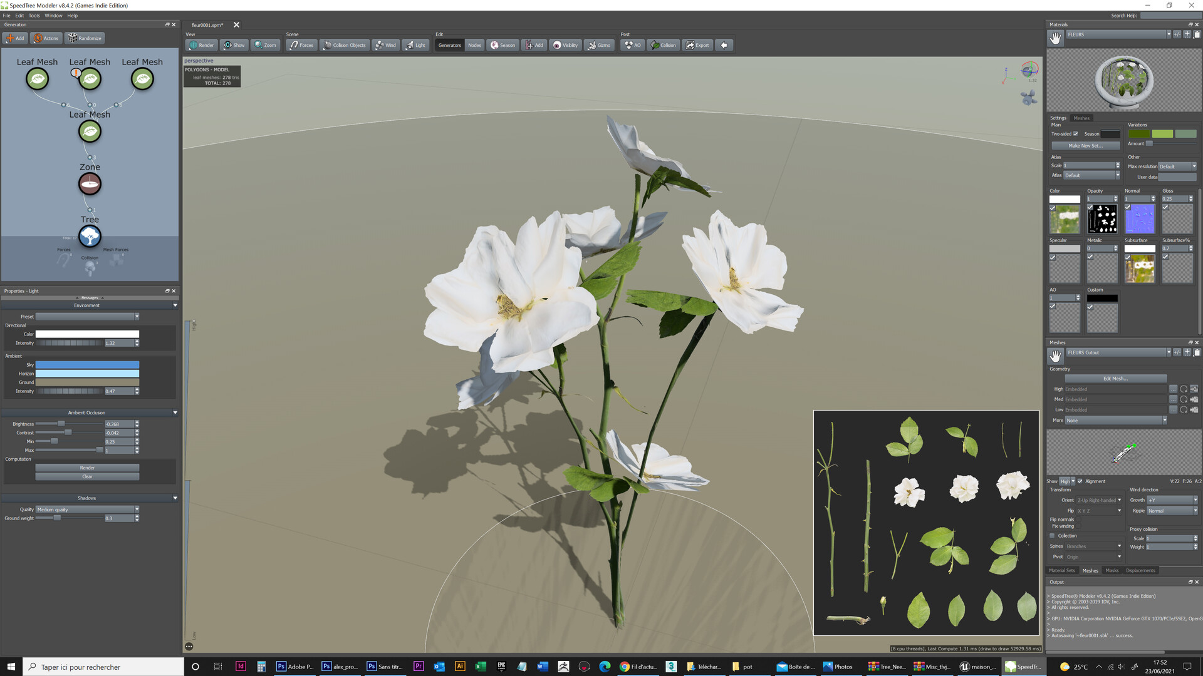The height and width of the screenshot is (676, 1203).
Task: Select the Zone node in Generation graph
Action: point(90,184)
